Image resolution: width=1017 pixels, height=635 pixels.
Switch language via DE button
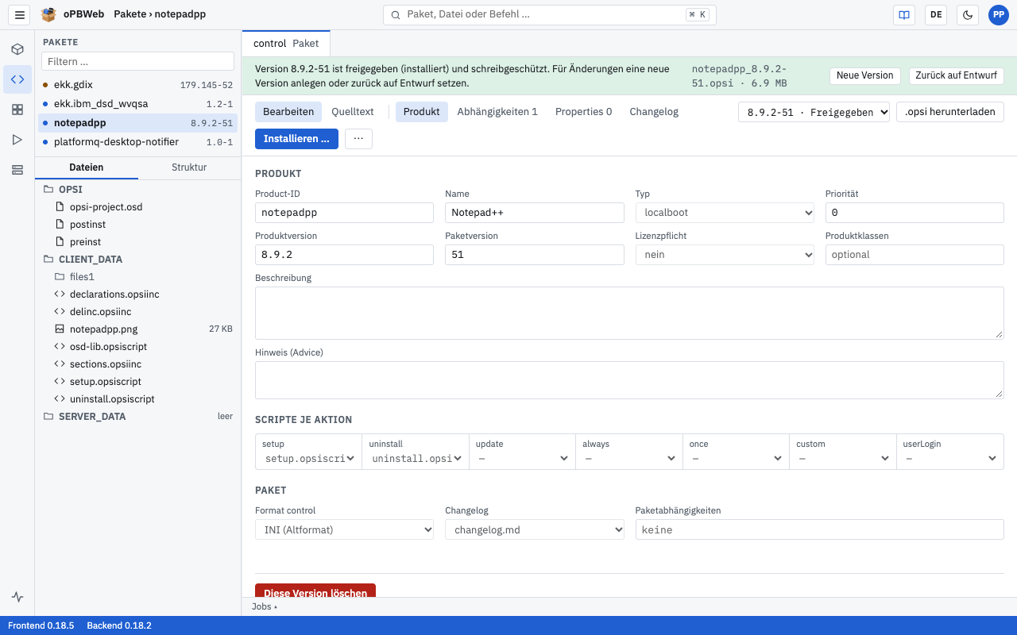(x=936, y=14)
